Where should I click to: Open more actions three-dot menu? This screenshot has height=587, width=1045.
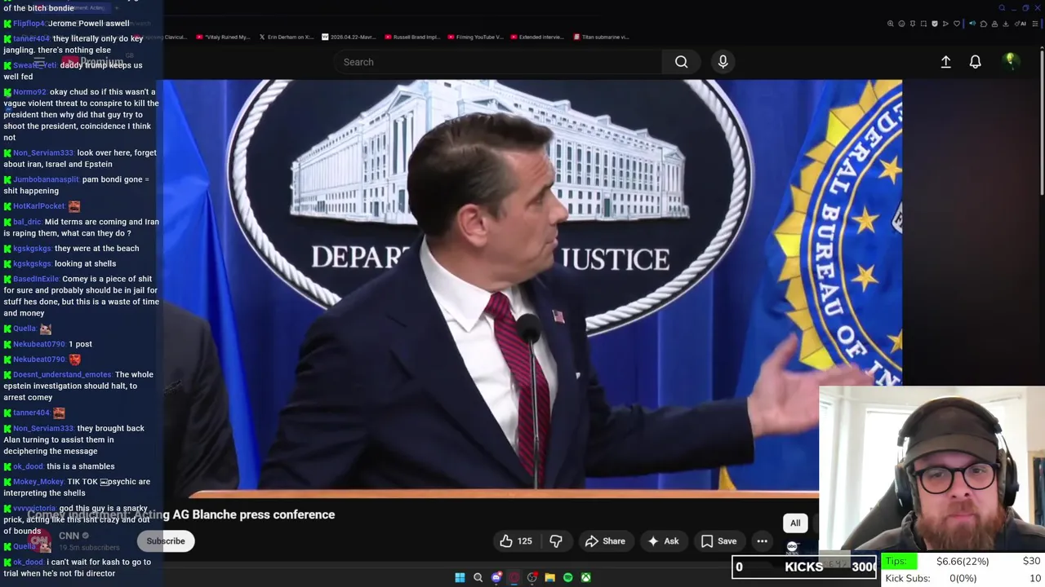click(x=762, y=541)
